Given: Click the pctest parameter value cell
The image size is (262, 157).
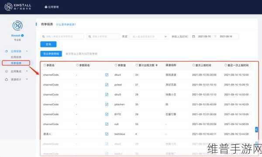Looking at the screenshot, I should [118, 85].
